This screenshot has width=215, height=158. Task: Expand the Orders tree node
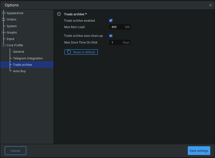coord(4,19)
